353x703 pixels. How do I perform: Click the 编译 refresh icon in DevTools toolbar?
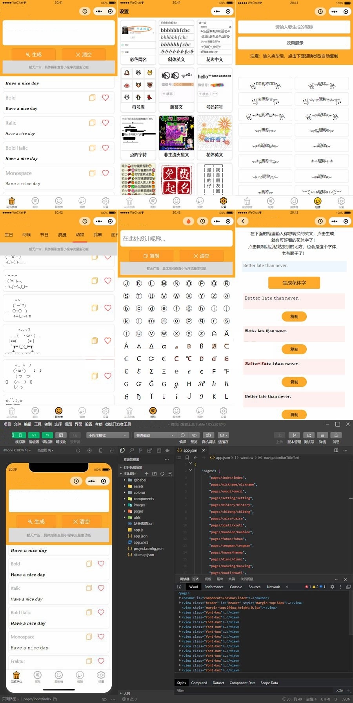pyautogui.click(x=183, y=435)
